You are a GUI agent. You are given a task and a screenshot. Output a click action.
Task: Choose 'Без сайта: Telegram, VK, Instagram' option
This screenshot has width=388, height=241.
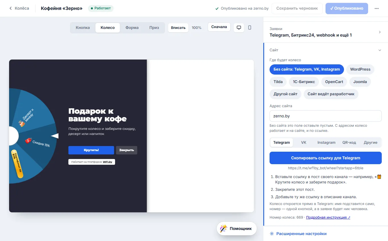[307, 69]
